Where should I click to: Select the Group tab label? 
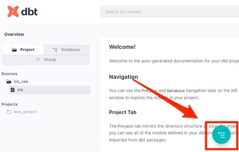coord(50,60)
